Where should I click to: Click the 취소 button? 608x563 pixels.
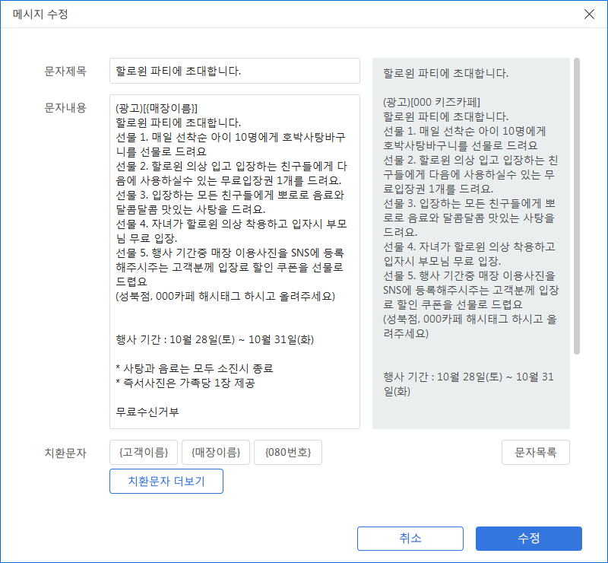click(x=410, y=539)
